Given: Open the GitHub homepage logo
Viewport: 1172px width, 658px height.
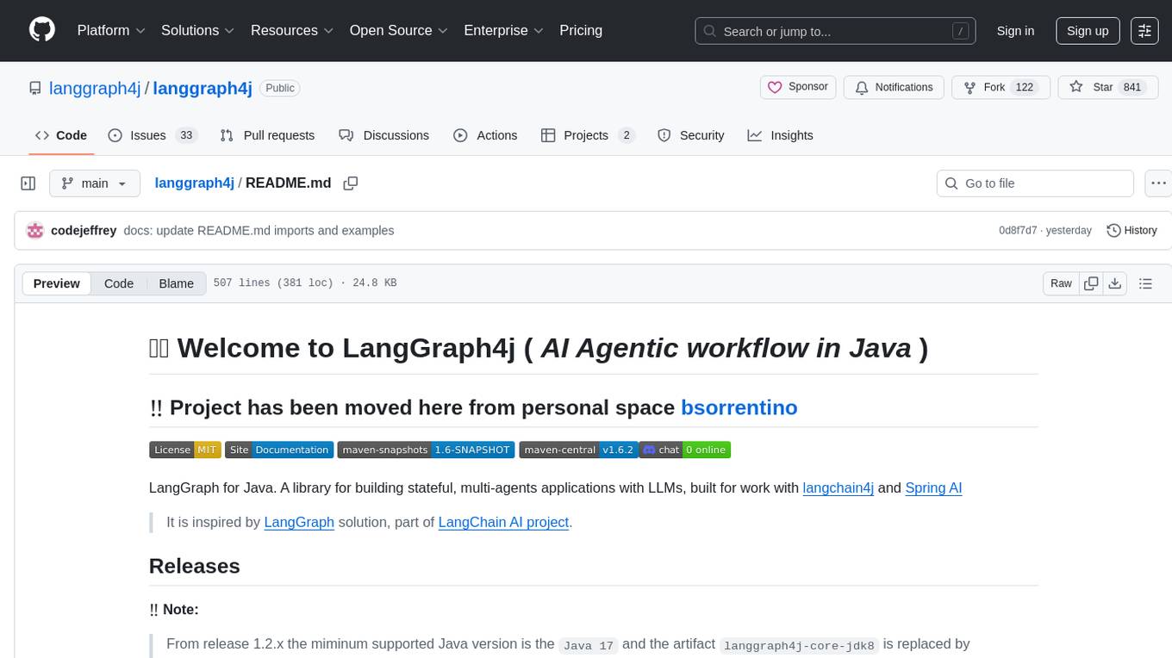Looking at the screenshot, I should click(x=42, y=30).
